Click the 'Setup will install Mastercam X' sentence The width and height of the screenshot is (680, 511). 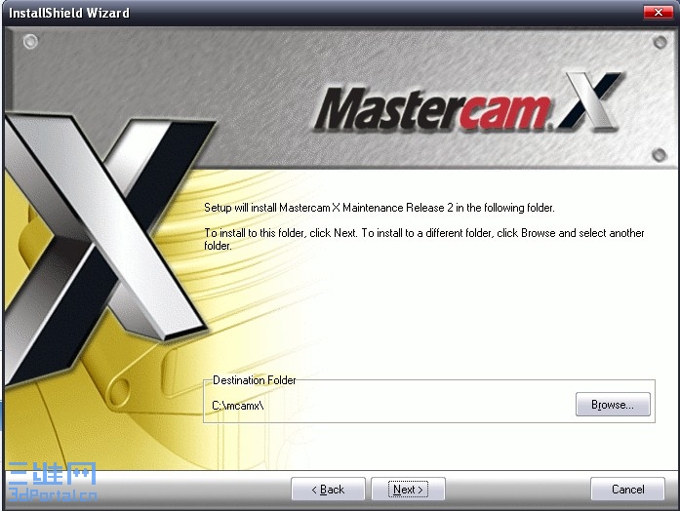(x=380, y=208)
